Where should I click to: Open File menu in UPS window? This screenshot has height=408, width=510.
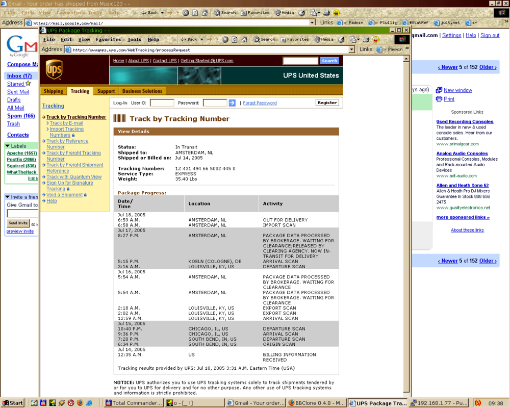[49, 39]
